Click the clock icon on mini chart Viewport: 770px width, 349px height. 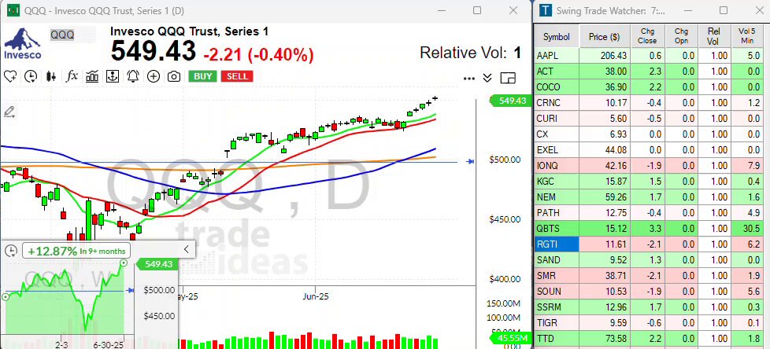coord(11,251)
